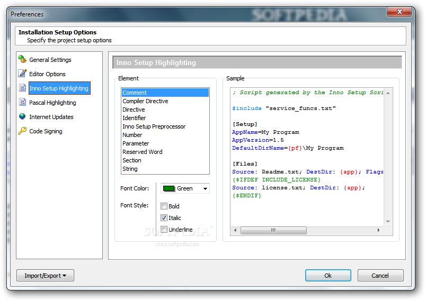Click the Source: license.txt sample line
The width and height of the screenshot is (426, 301).
click(299, 188)
